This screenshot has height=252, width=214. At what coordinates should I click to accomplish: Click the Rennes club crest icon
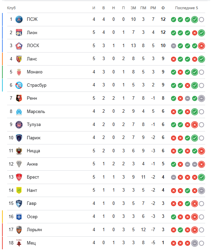19,98
